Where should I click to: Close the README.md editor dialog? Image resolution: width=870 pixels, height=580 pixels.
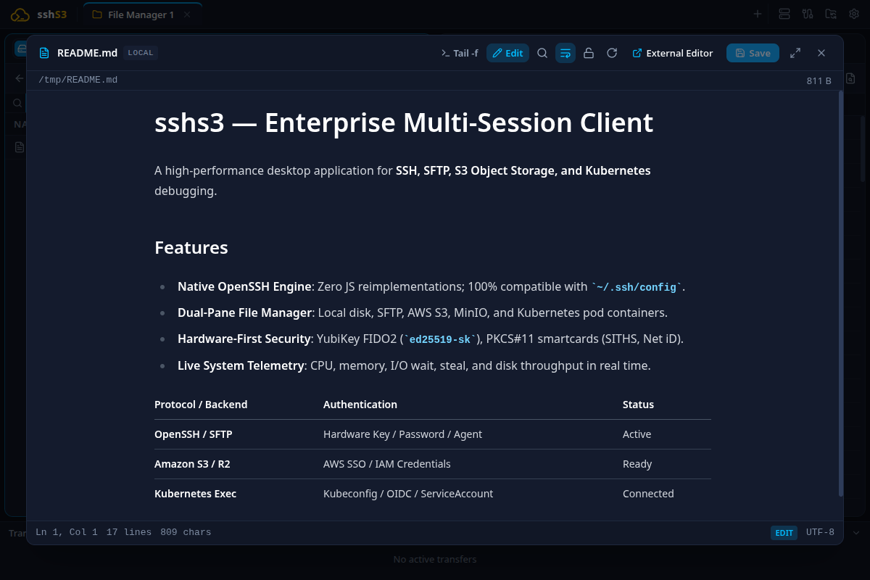[821, 53]
